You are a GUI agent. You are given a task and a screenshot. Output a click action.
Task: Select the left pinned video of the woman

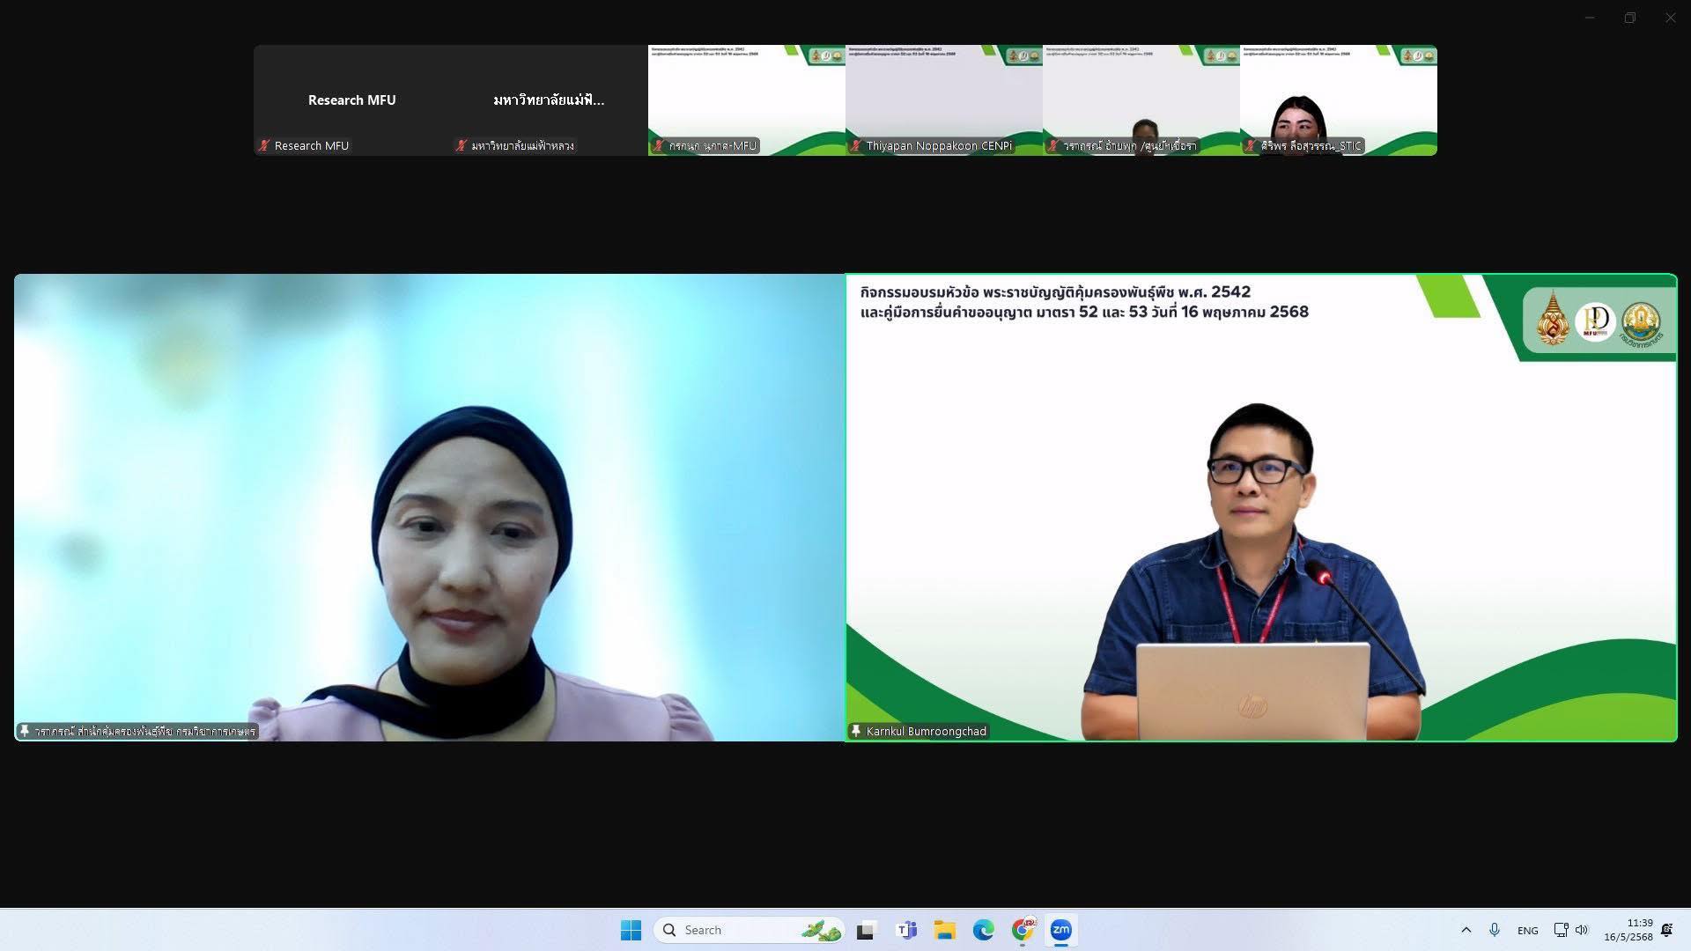pyautogui.click(x=429, y=507)
